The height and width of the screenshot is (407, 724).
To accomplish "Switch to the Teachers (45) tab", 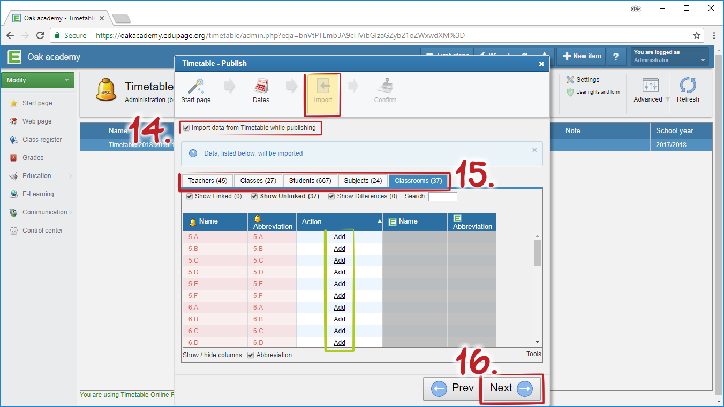I will tap(207, 181).
